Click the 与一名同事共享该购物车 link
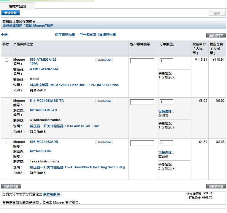This screenshot has height=213, width=227. tap(97, 35)
